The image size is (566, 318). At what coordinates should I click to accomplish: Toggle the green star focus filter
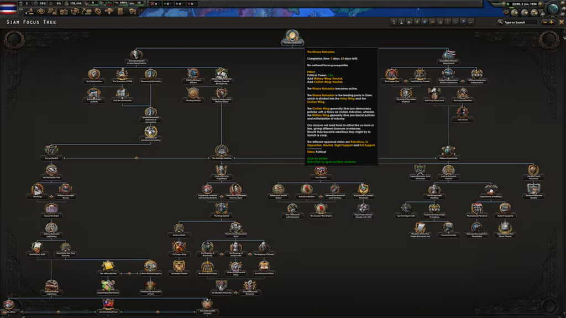pyautogui.click(x=417, y=22)
